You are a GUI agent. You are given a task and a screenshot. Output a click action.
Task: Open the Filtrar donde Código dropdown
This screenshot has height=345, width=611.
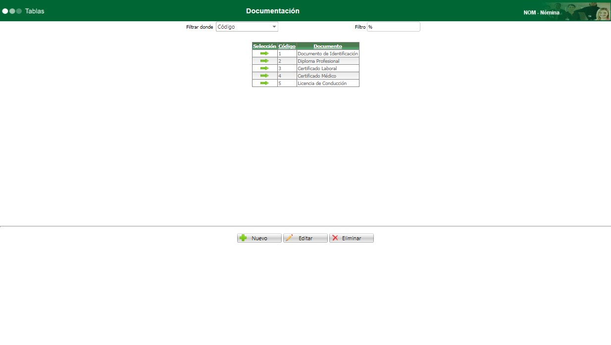pyautogui.click(x=247, y=27)
